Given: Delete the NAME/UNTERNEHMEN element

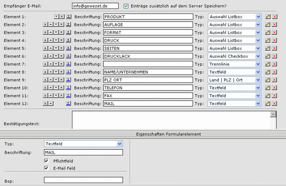Looking at the screenshot, I should tap(275, 72).
